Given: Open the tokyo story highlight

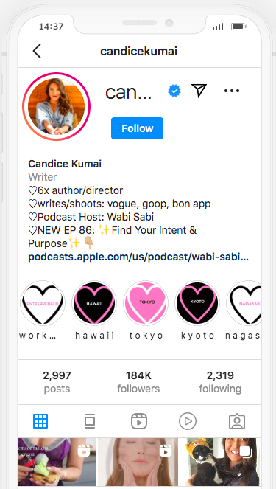Looking at the screenshot, I should (146, 303).
